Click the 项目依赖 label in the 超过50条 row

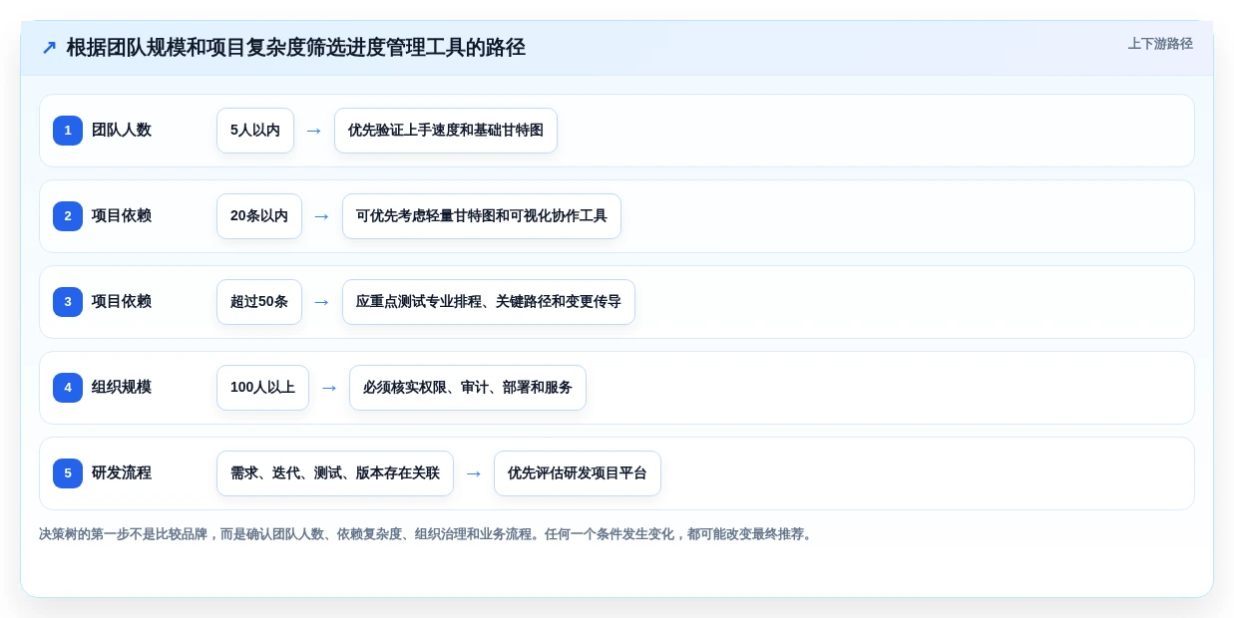click(122, 302)
